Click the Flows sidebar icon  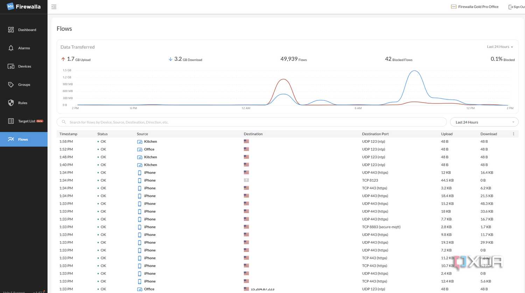(11, 139)
